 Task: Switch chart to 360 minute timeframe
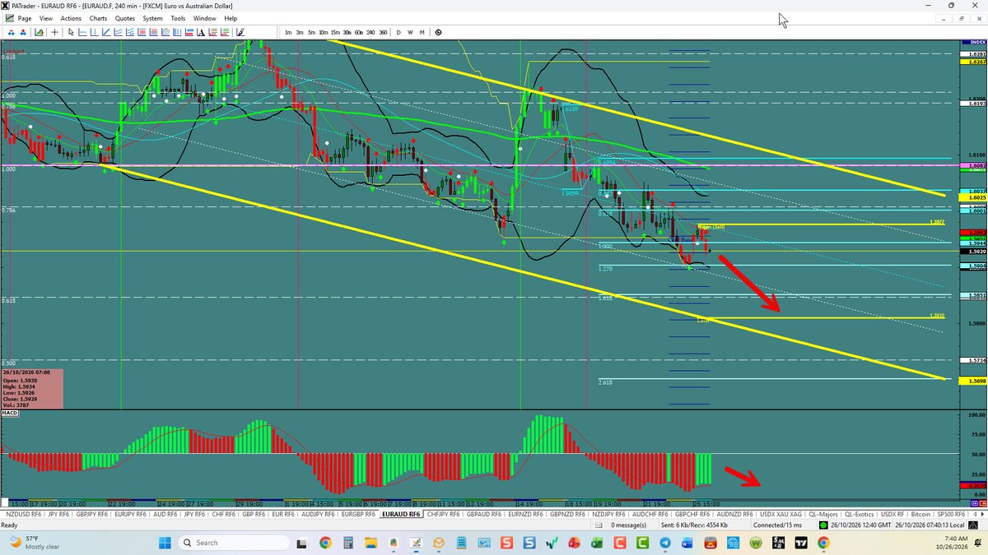[x=384, y=32]
